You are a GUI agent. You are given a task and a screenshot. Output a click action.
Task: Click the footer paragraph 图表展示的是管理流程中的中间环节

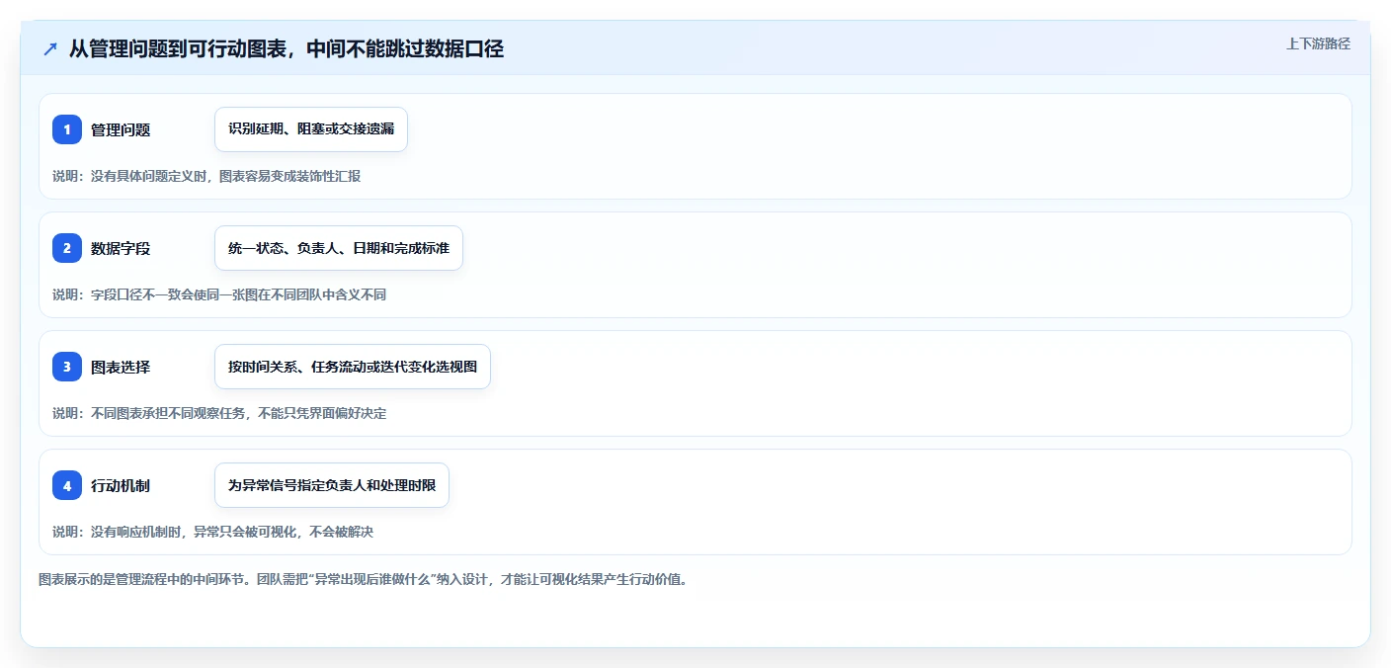[x=363, y=579]
